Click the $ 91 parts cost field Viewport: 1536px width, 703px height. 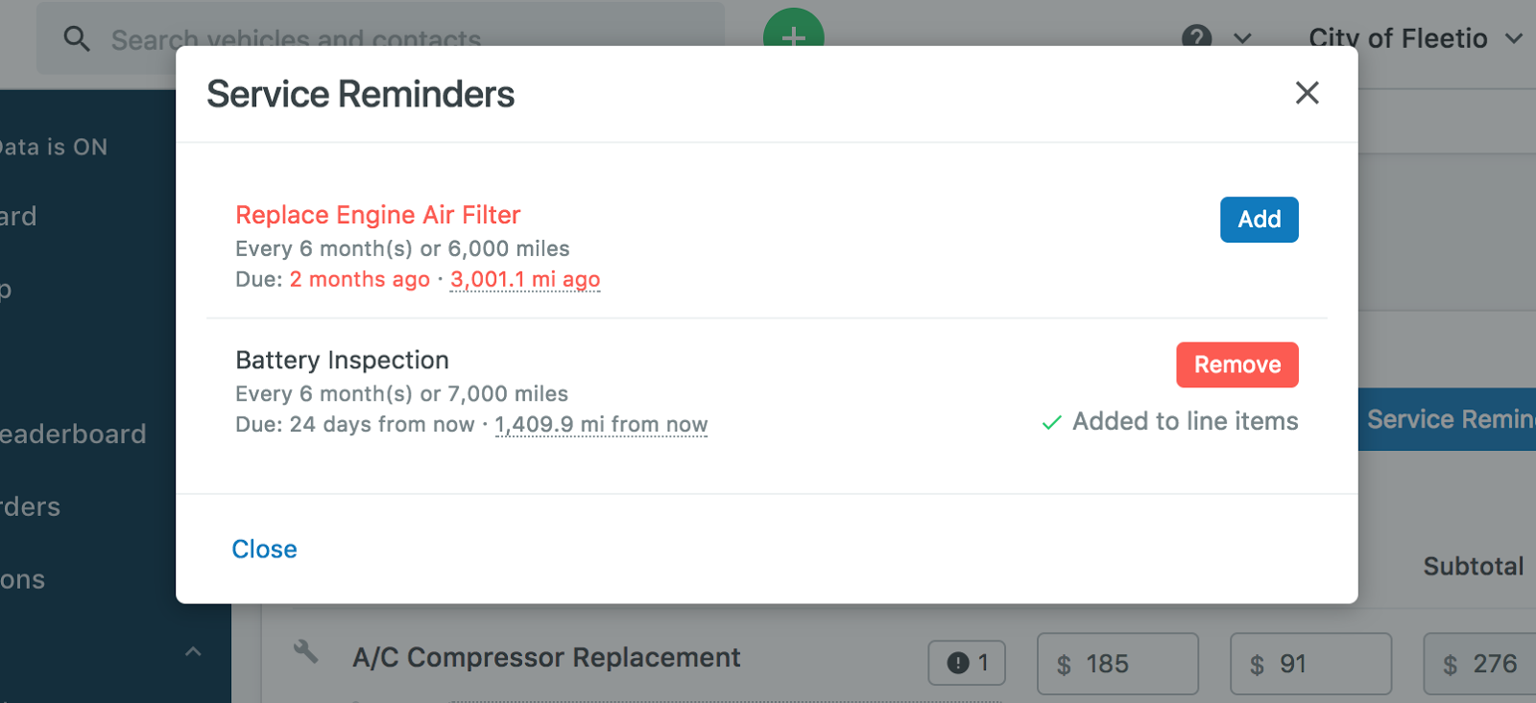coord(1310,664)
